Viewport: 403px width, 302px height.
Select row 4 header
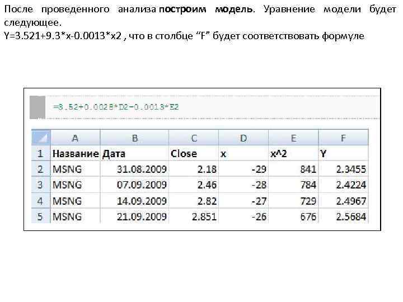[41, 201]
